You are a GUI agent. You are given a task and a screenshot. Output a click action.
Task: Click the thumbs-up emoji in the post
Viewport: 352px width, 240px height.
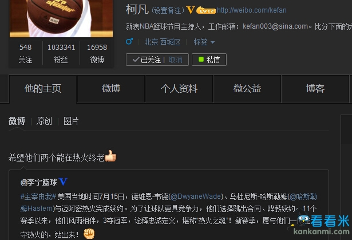tap(110, 156)
